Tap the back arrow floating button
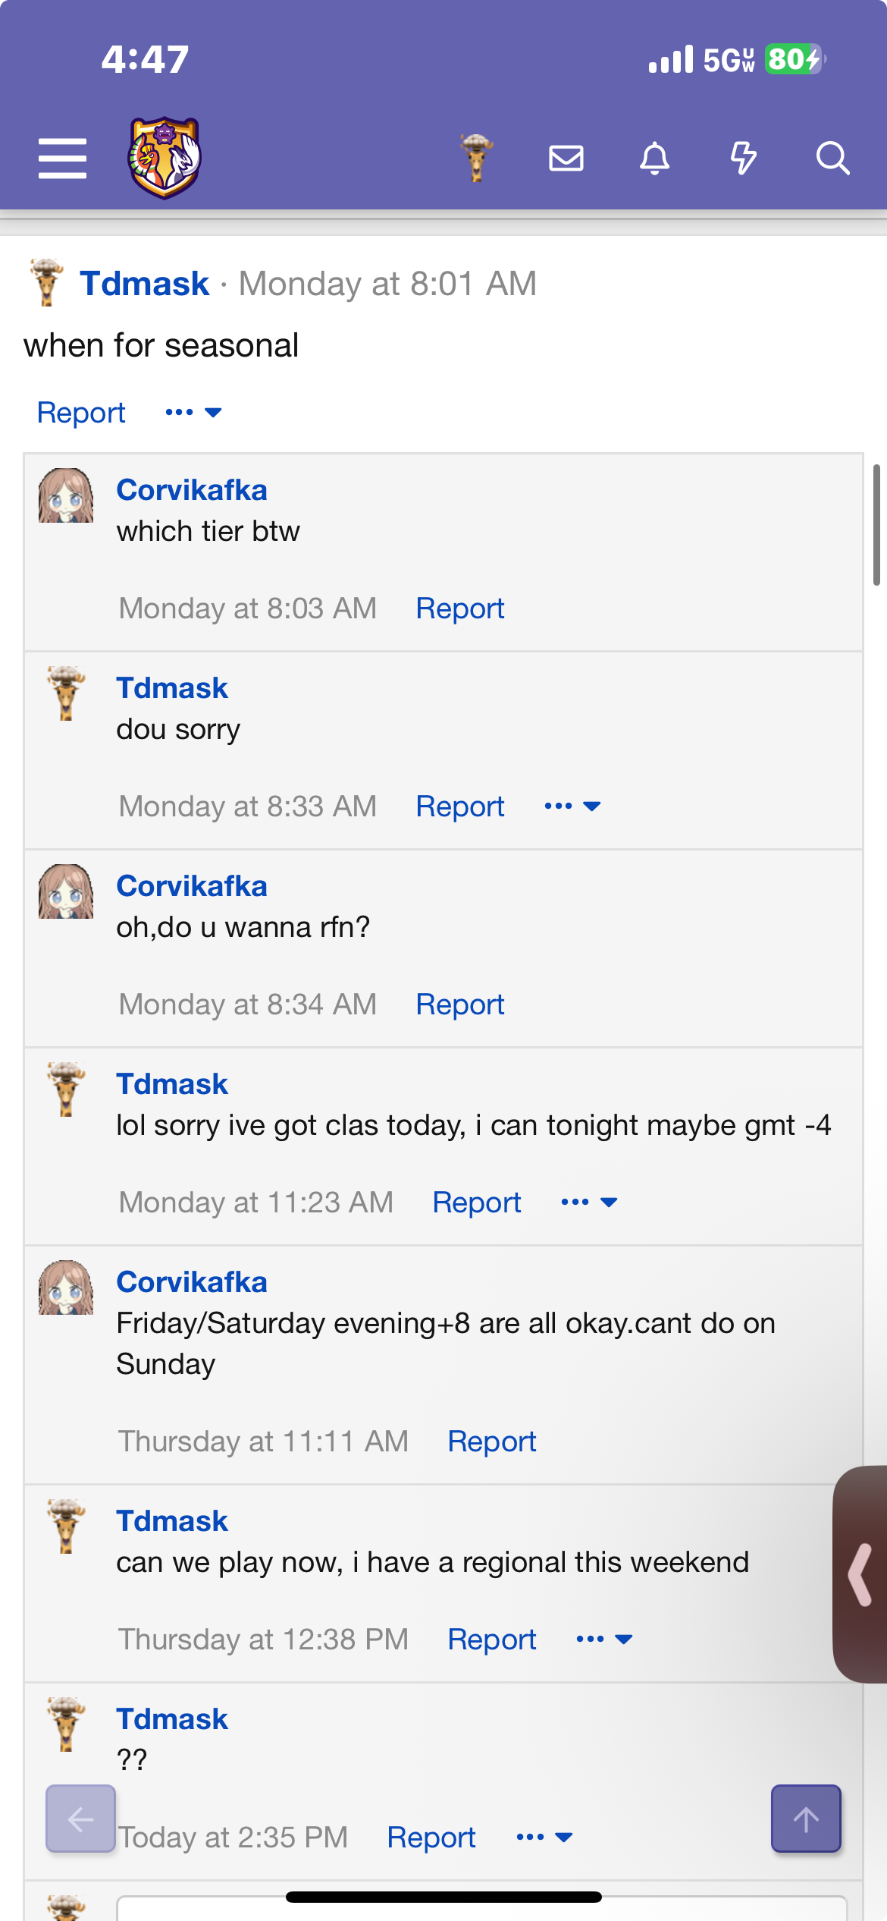 pyautogui.click(x=81, y=1819)
